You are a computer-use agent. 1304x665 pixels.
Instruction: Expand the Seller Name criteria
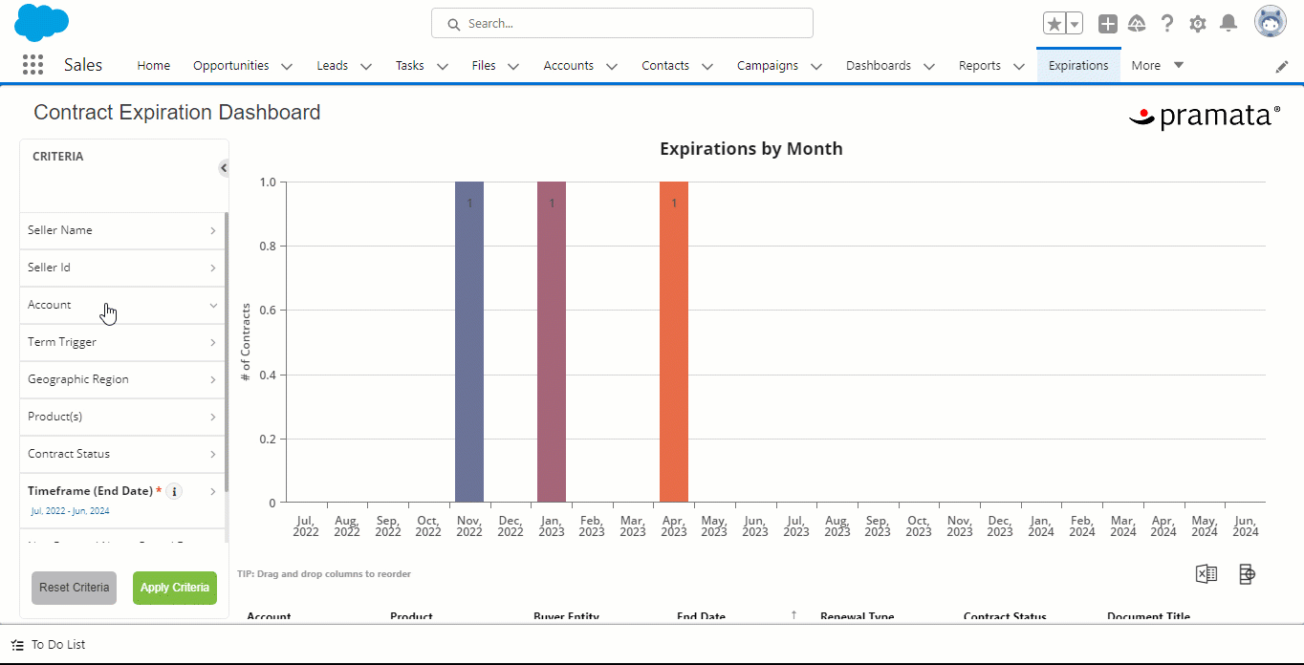123,230
